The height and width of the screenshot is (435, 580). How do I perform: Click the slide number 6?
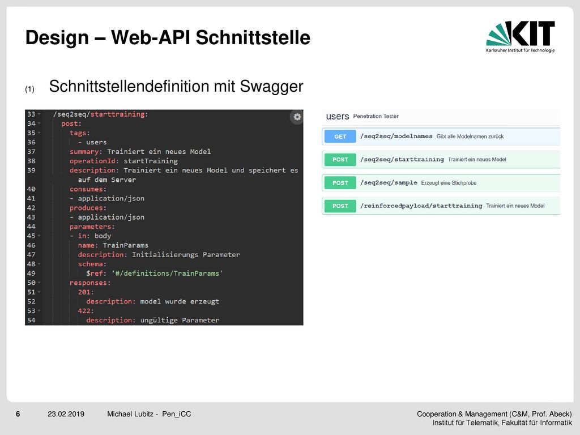pyautogui.click(x=18, y=414)
